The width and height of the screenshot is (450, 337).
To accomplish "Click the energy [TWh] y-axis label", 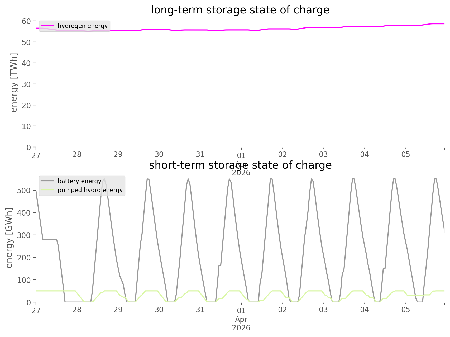I will [x=14, y=83].
